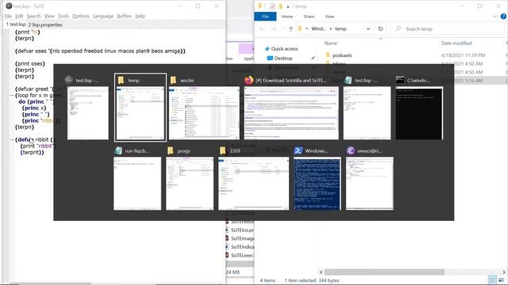The image size is (508, 285).
Task: Switch Explorer to large icons view
Action: click(x=502, y=279)
